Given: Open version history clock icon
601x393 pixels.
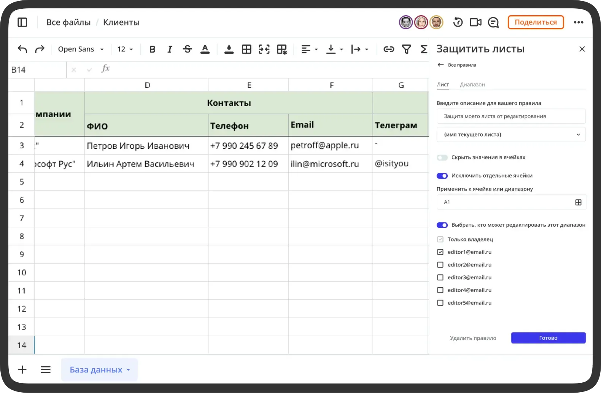Looking at the screenshot, I should (x=458, y=22).
